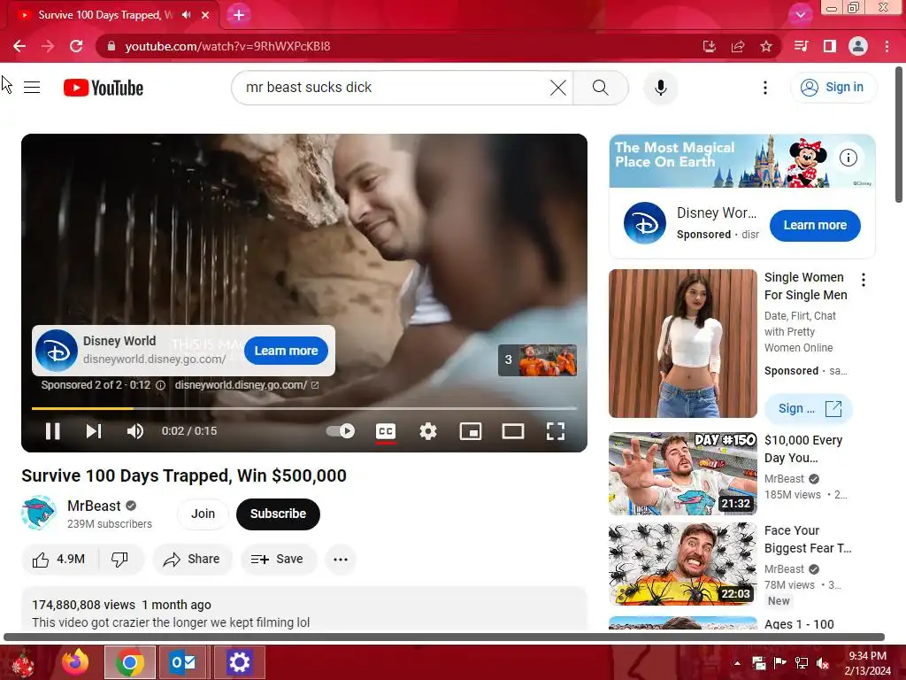Click the Sign in button

pos(833,88)
